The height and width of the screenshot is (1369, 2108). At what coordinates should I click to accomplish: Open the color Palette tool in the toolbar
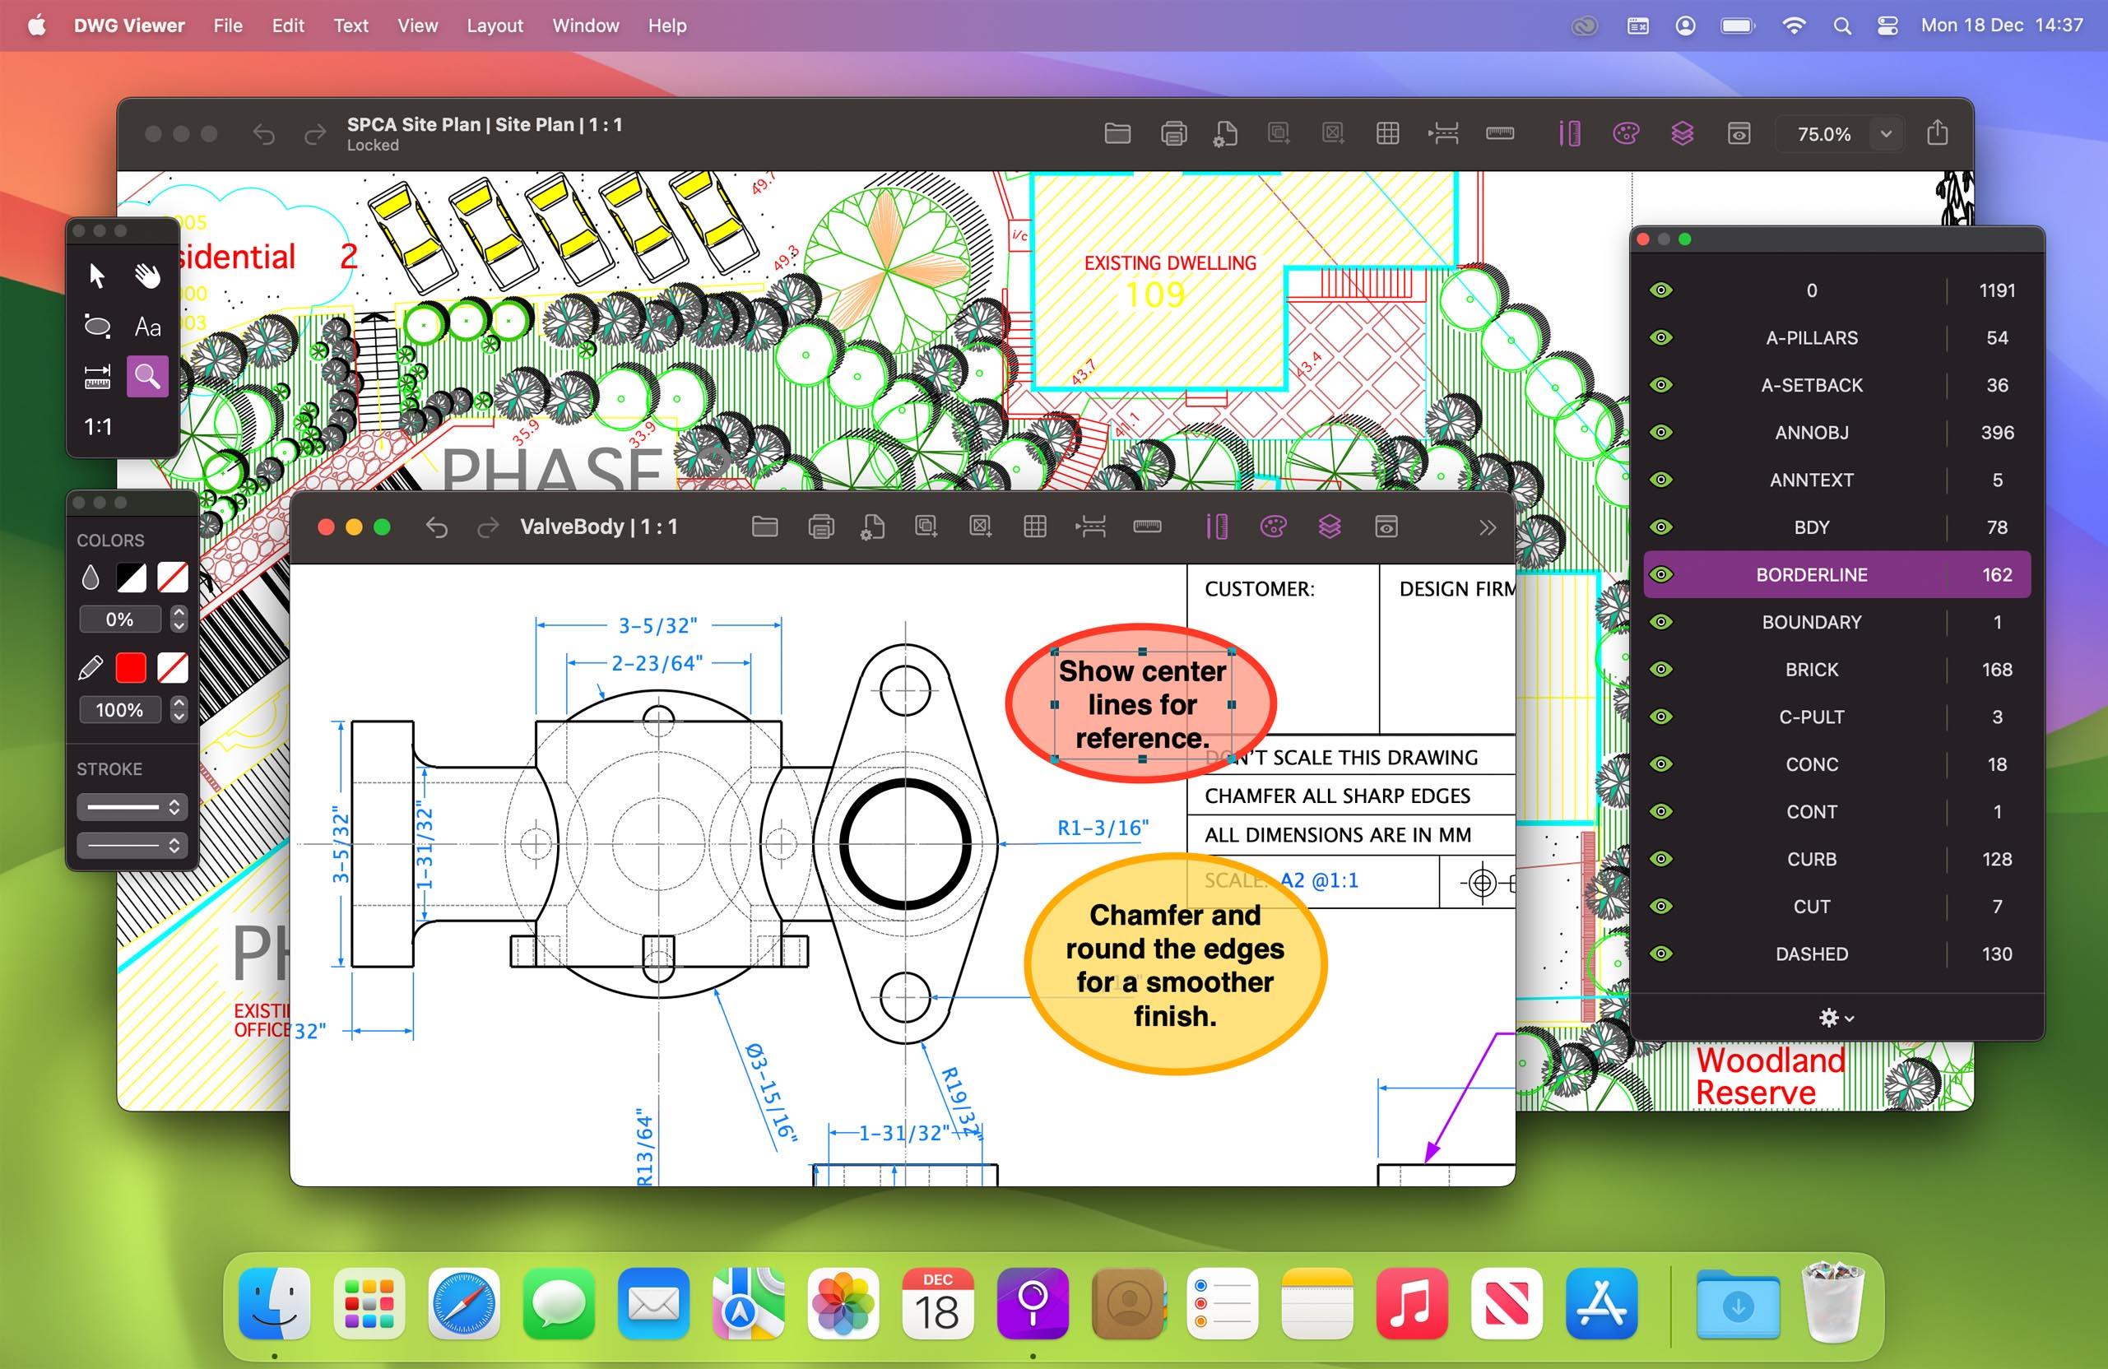tap(1273, 526)
